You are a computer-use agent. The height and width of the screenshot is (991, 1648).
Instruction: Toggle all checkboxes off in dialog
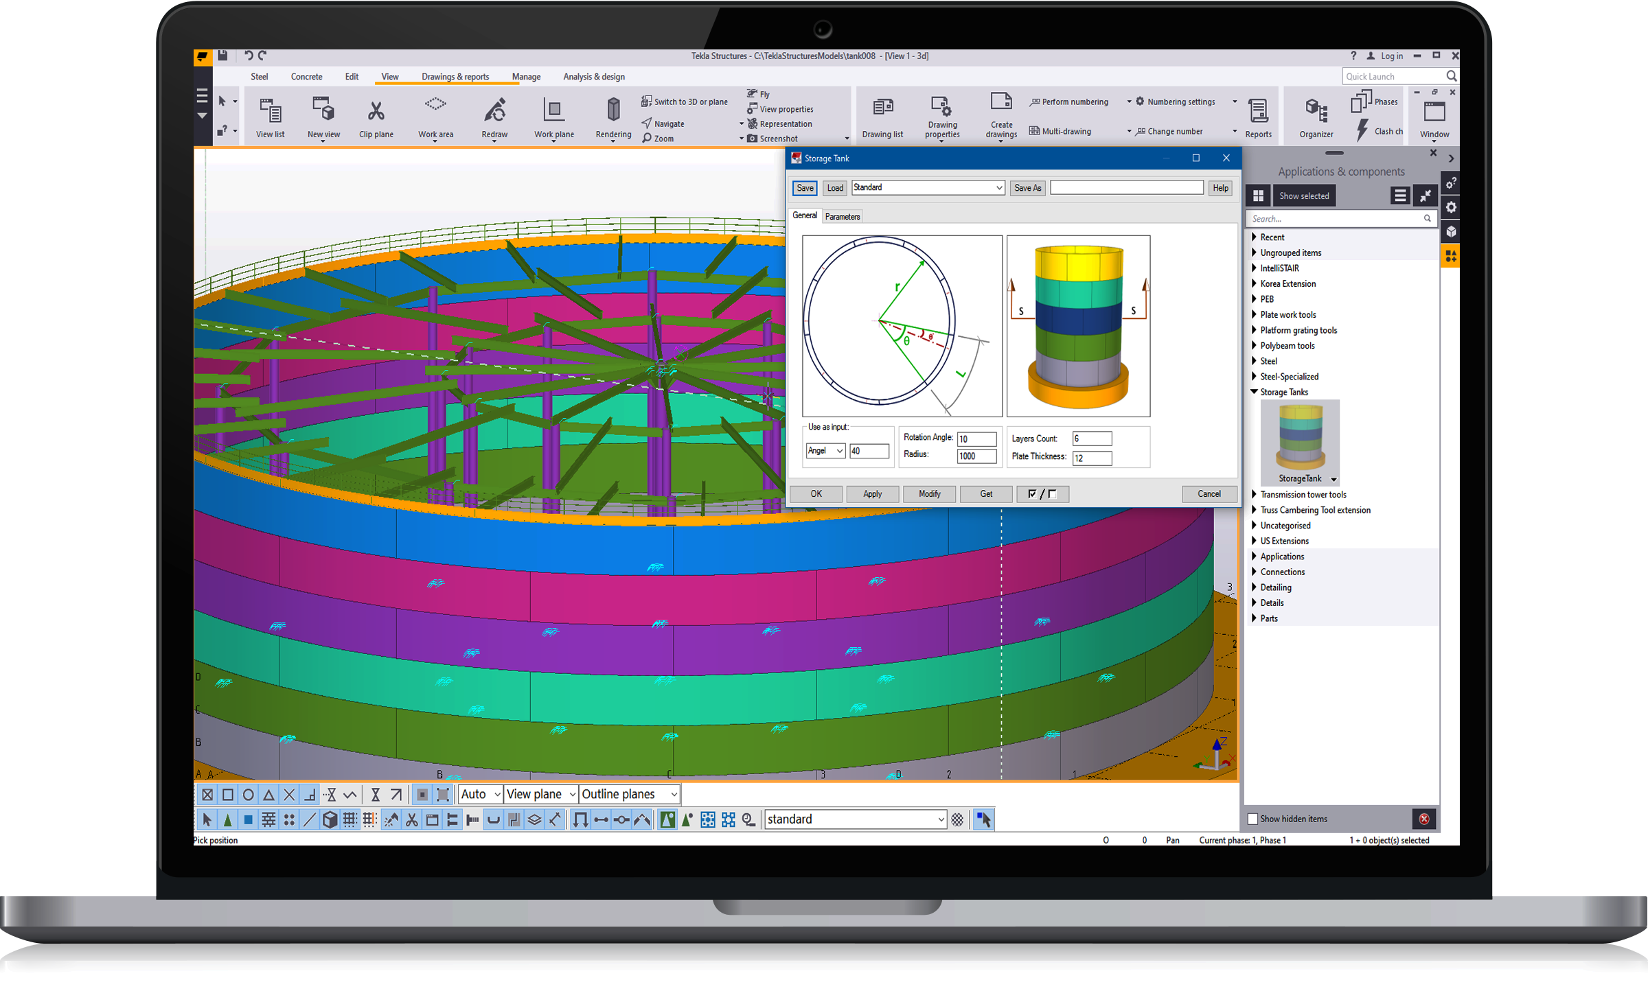coord(1052,494)
